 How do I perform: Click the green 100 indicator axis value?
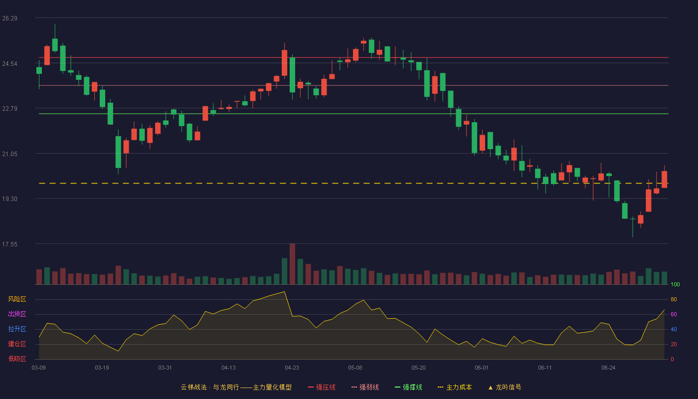675,285
